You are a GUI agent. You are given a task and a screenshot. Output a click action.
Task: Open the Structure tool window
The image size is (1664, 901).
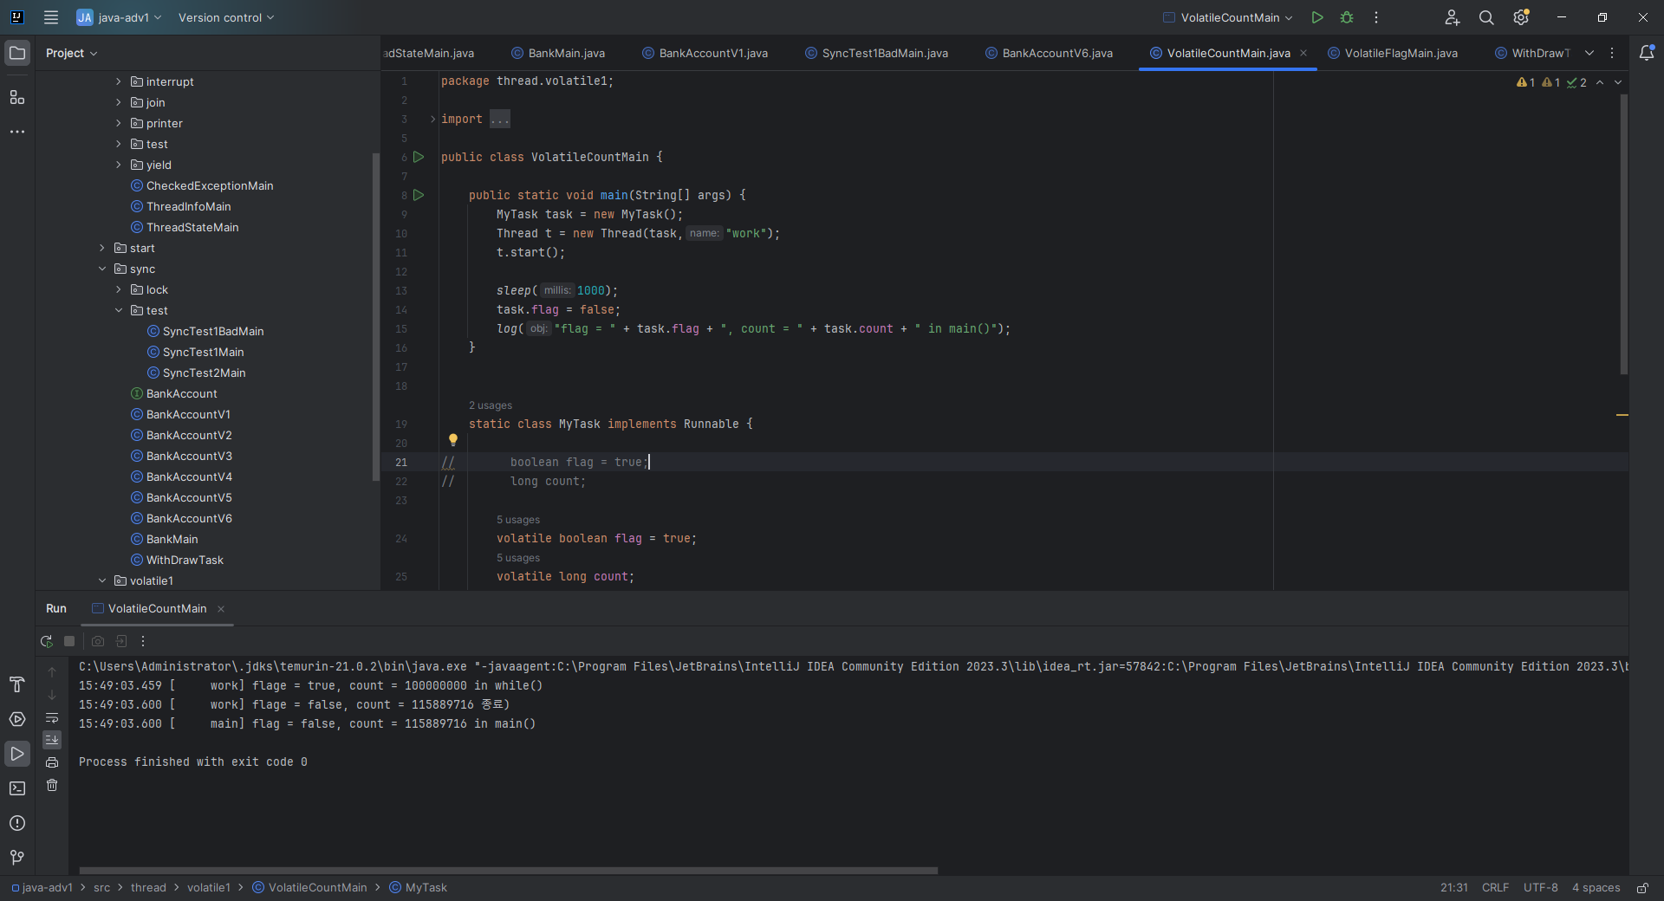(17, 97)
